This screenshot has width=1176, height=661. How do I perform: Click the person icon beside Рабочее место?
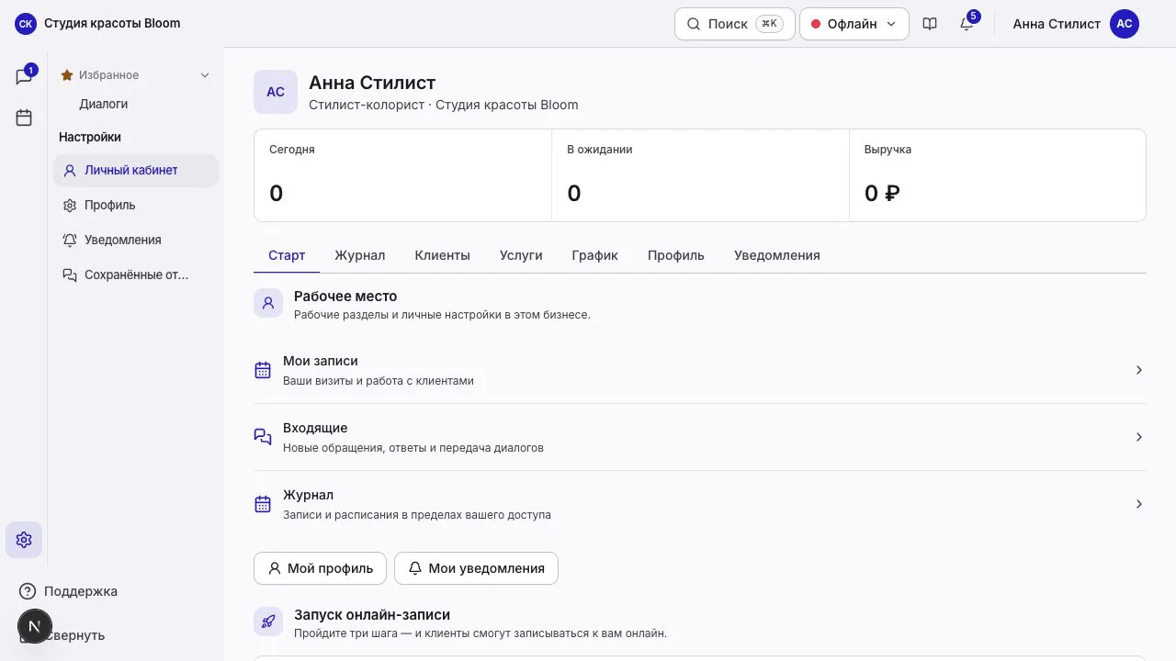(x=268, y=303)
